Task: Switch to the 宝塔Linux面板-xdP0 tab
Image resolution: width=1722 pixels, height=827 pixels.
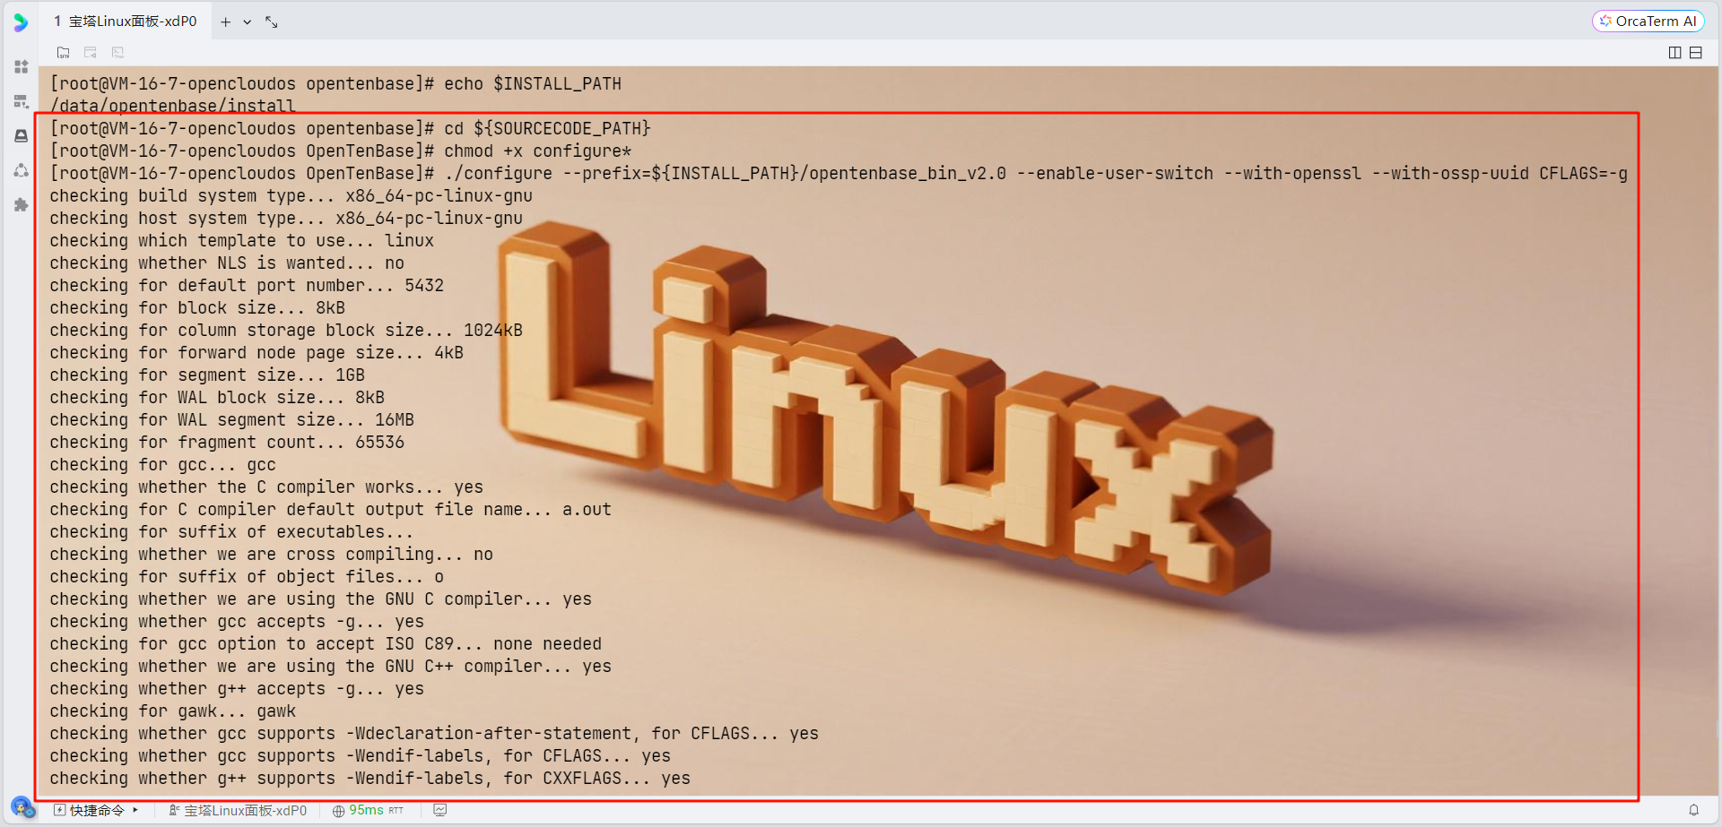Action: (x=125, y=21)
